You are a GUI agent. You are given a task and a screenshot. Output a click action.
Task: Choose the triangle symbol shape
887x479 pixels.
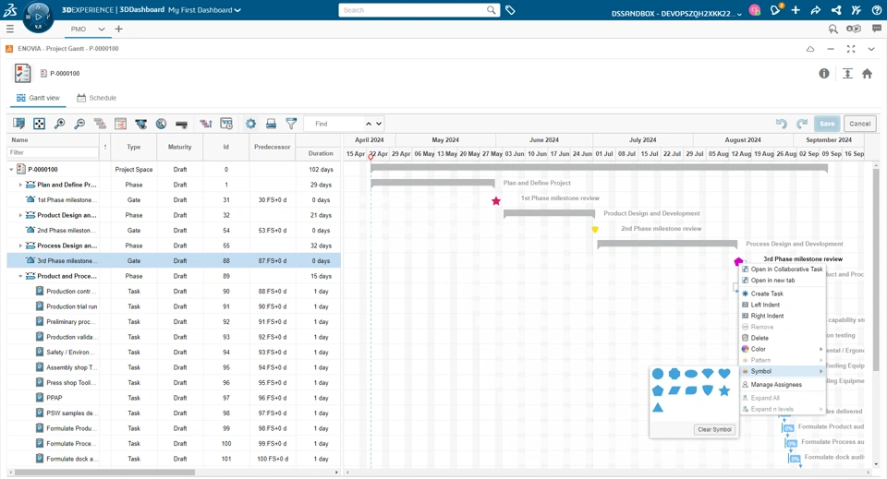point(657,407)
